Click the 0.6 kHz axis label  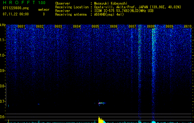(x=2, y=117)
